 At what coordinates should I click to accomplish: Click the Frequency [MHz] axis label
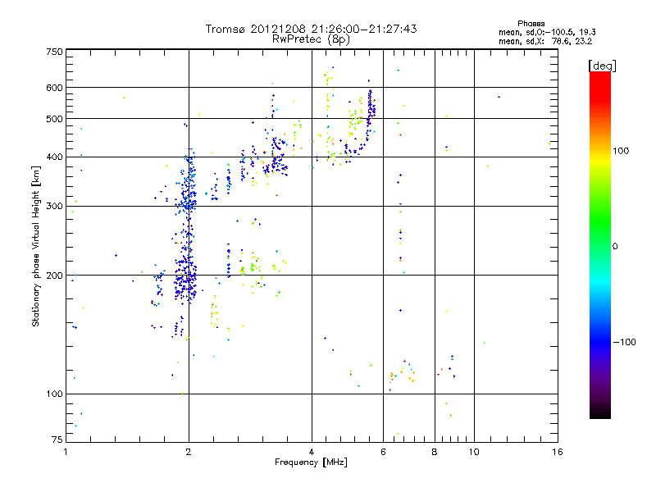(x=311, y=462)
